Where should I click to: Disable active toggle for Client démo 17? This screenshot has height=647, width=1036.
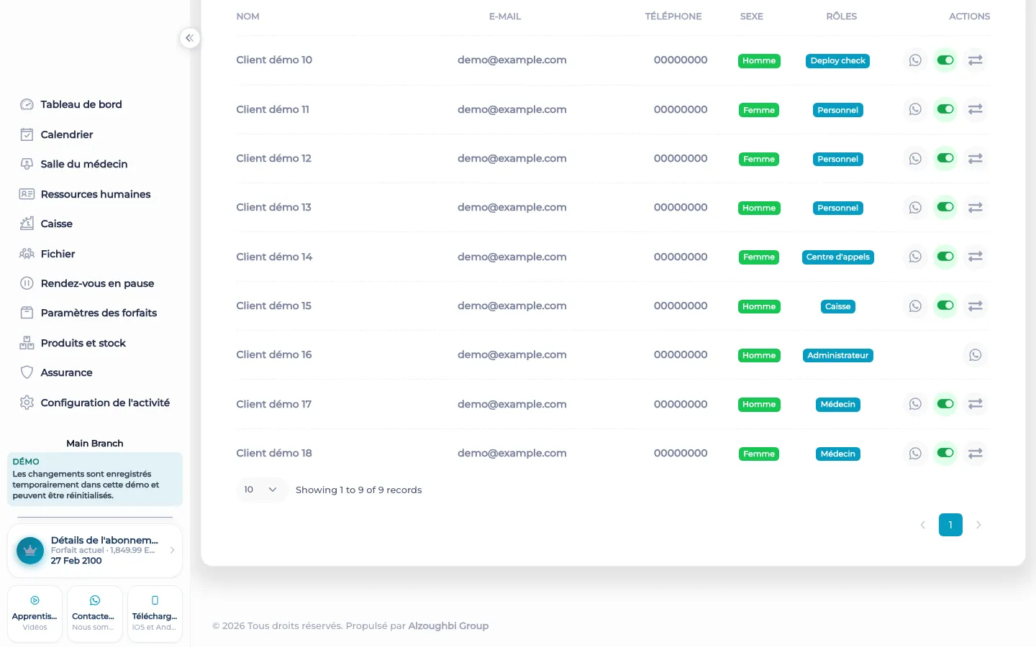coord(945,404)
